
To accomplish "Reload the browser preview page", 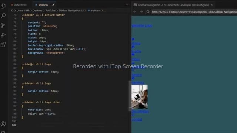I will [x=148, y=12].
